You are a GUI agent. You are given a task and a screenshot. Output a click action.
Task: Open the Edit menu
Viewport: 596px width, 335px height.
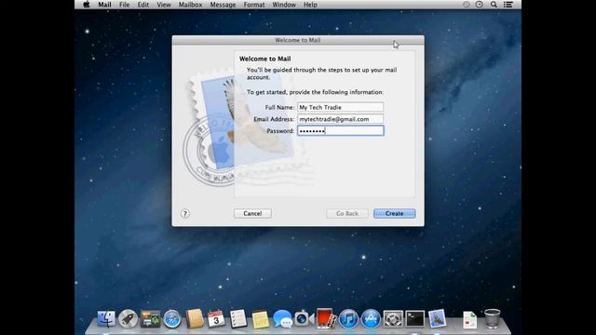[142, 5]
